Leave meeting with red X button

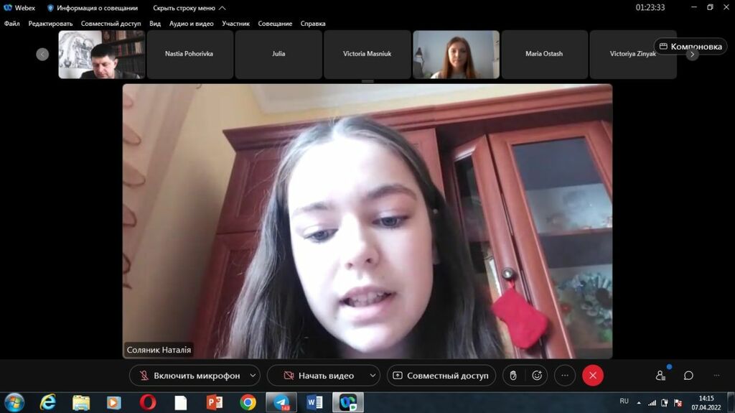(592, 376)
